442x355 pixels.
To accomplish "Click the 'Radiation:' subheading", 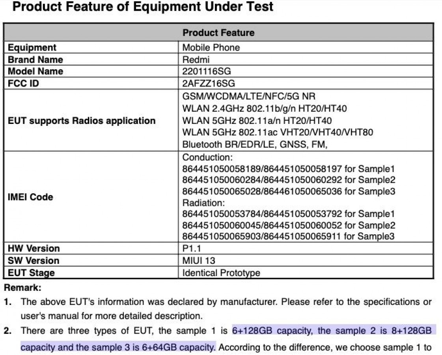I will 203,203.
